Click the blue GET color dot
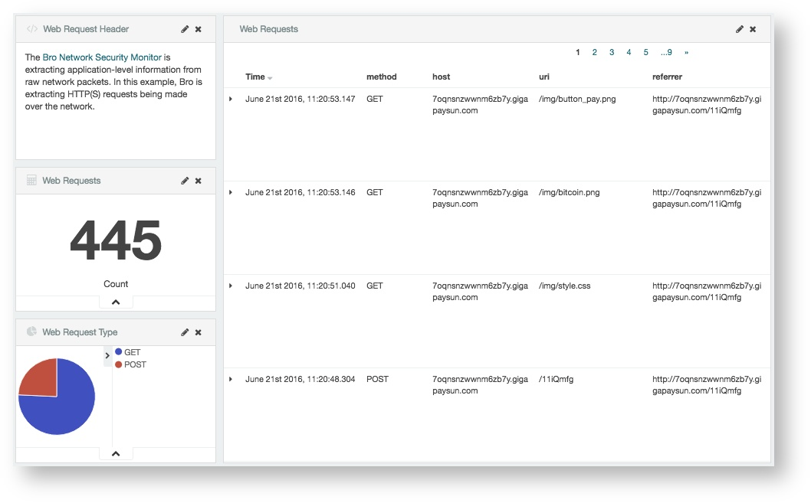The height and width of the screenshot is (503, 811). pyautogui.click(x=119, y=352)
